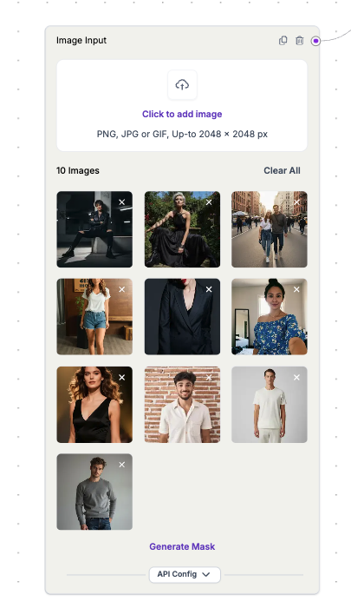Remove the couple walking on street image

(296, 202)
